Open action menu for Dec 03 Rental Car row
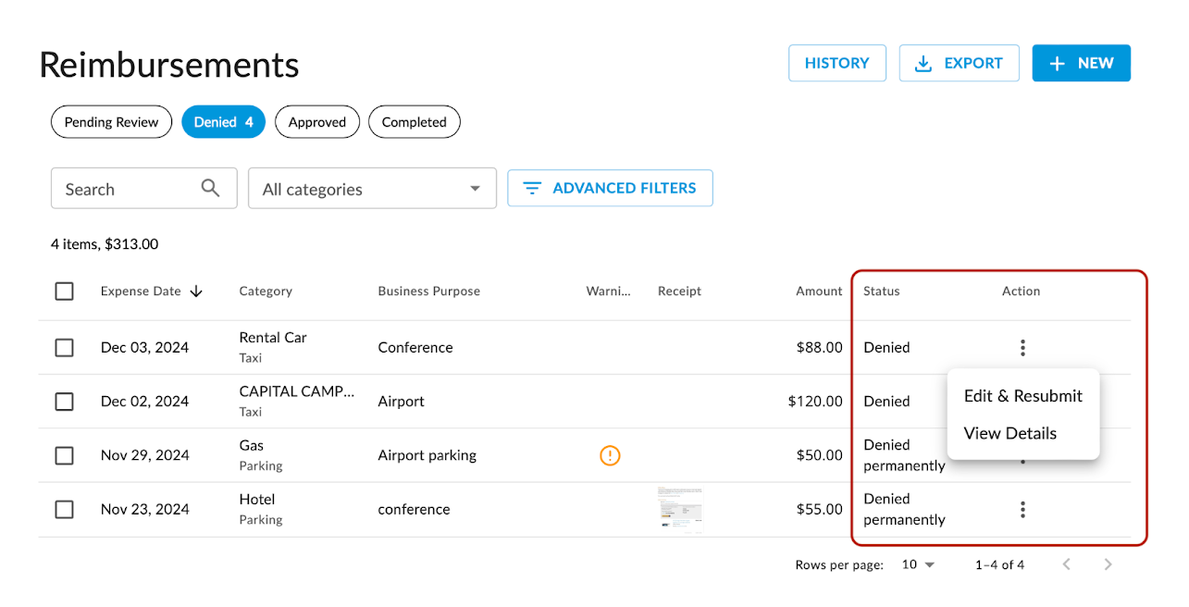 tap(1022, 347)
